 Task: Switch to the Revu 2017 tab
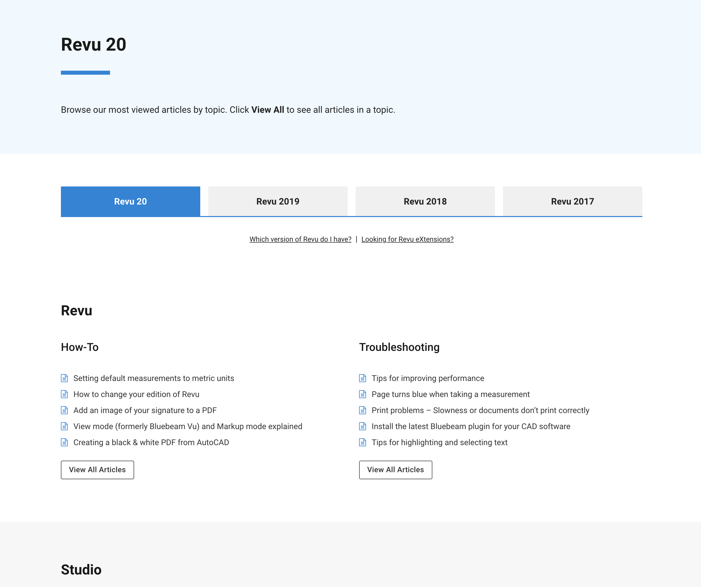point(572,201)
